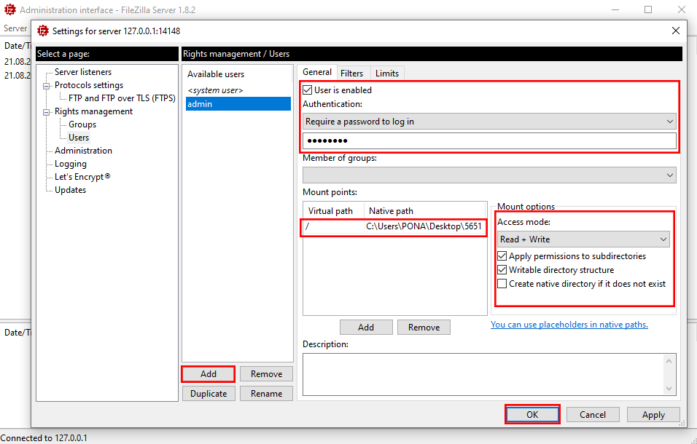
Task: Select the / virtual path cell
Action: point(333,226)
